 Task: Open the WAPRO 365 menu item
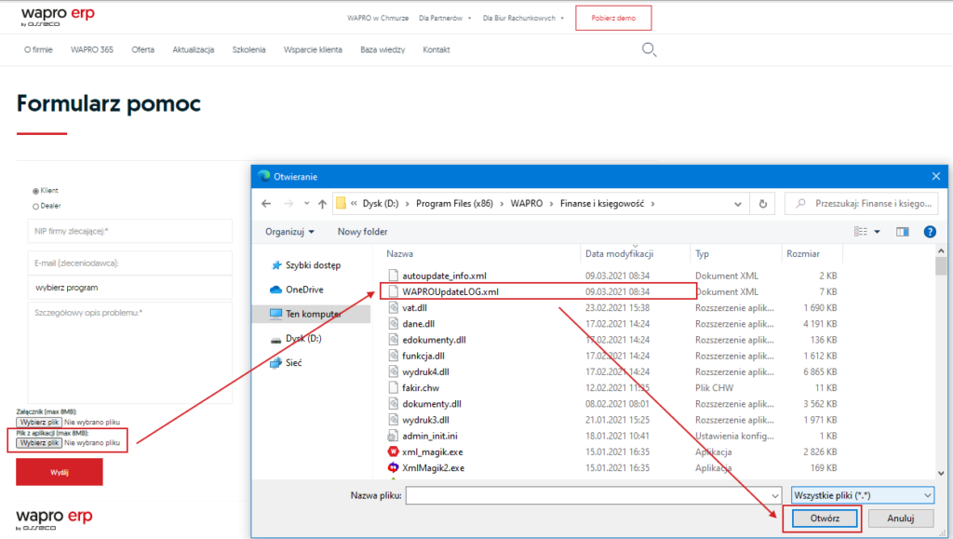[x=92, y=50]
